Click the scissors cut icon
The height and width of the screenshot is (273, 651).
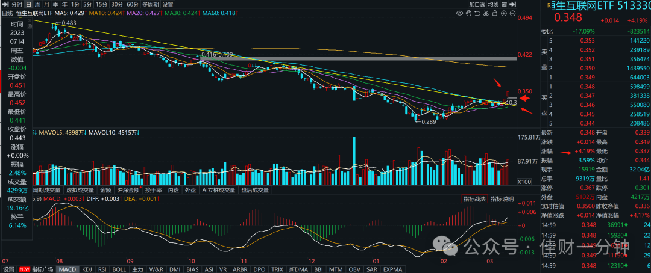486,13
